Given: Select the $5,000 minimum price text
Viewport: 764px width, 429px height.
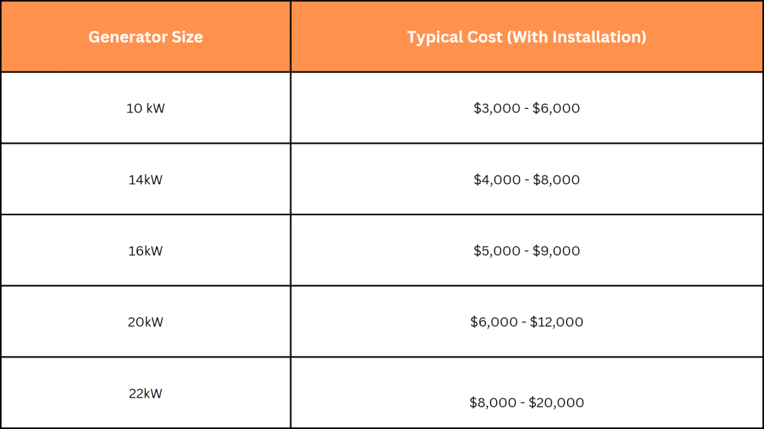Looking at the screenshot, I should pyautogui.click(x=497, y=251).
